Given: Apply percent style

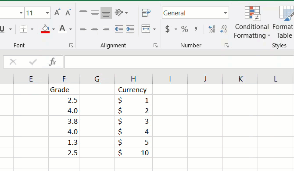Looking at the screenshot, I should point(184,29).
